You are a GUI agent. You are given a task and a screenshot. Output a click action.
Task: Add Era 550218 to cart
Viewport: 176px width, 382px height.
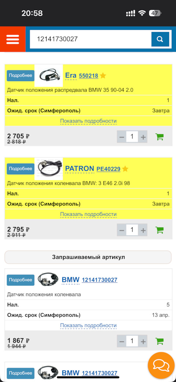(159, 137)
